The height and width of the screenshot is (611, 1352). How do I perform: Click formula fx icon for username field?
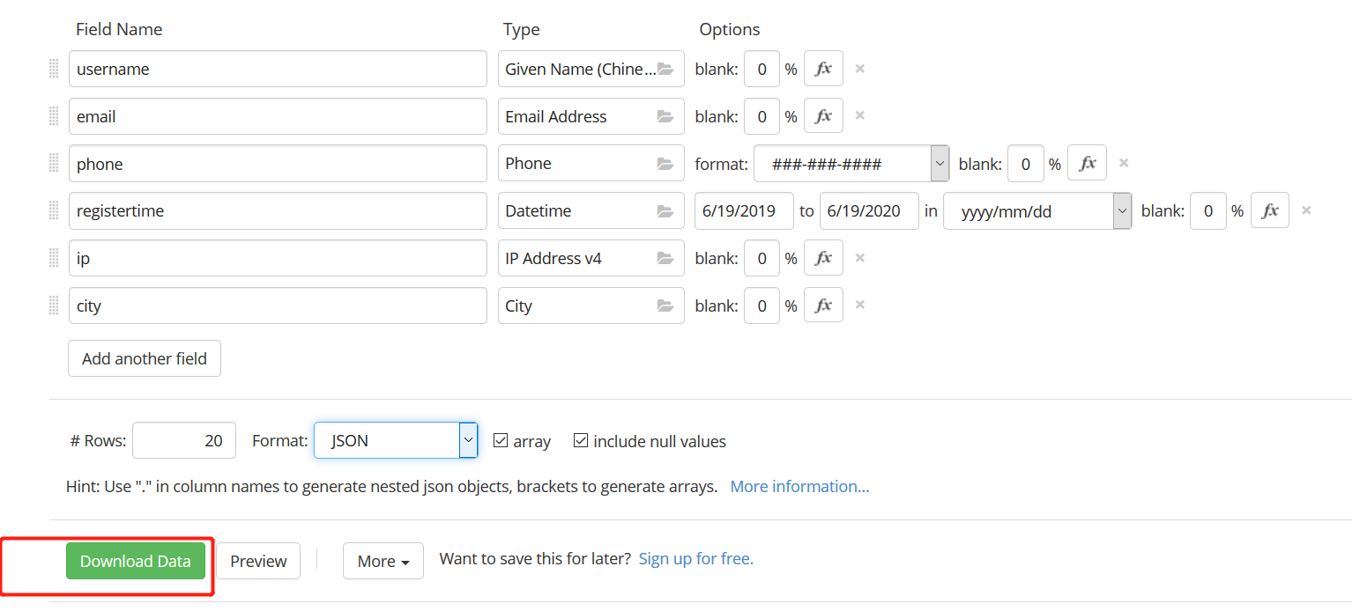click(823, 69)
